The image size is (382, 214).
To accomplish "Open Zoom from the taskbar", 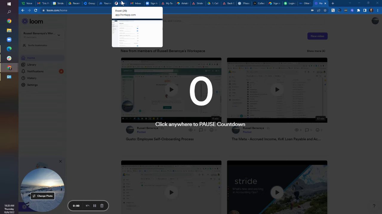I will pyautogui.click(x=9, y=40).
